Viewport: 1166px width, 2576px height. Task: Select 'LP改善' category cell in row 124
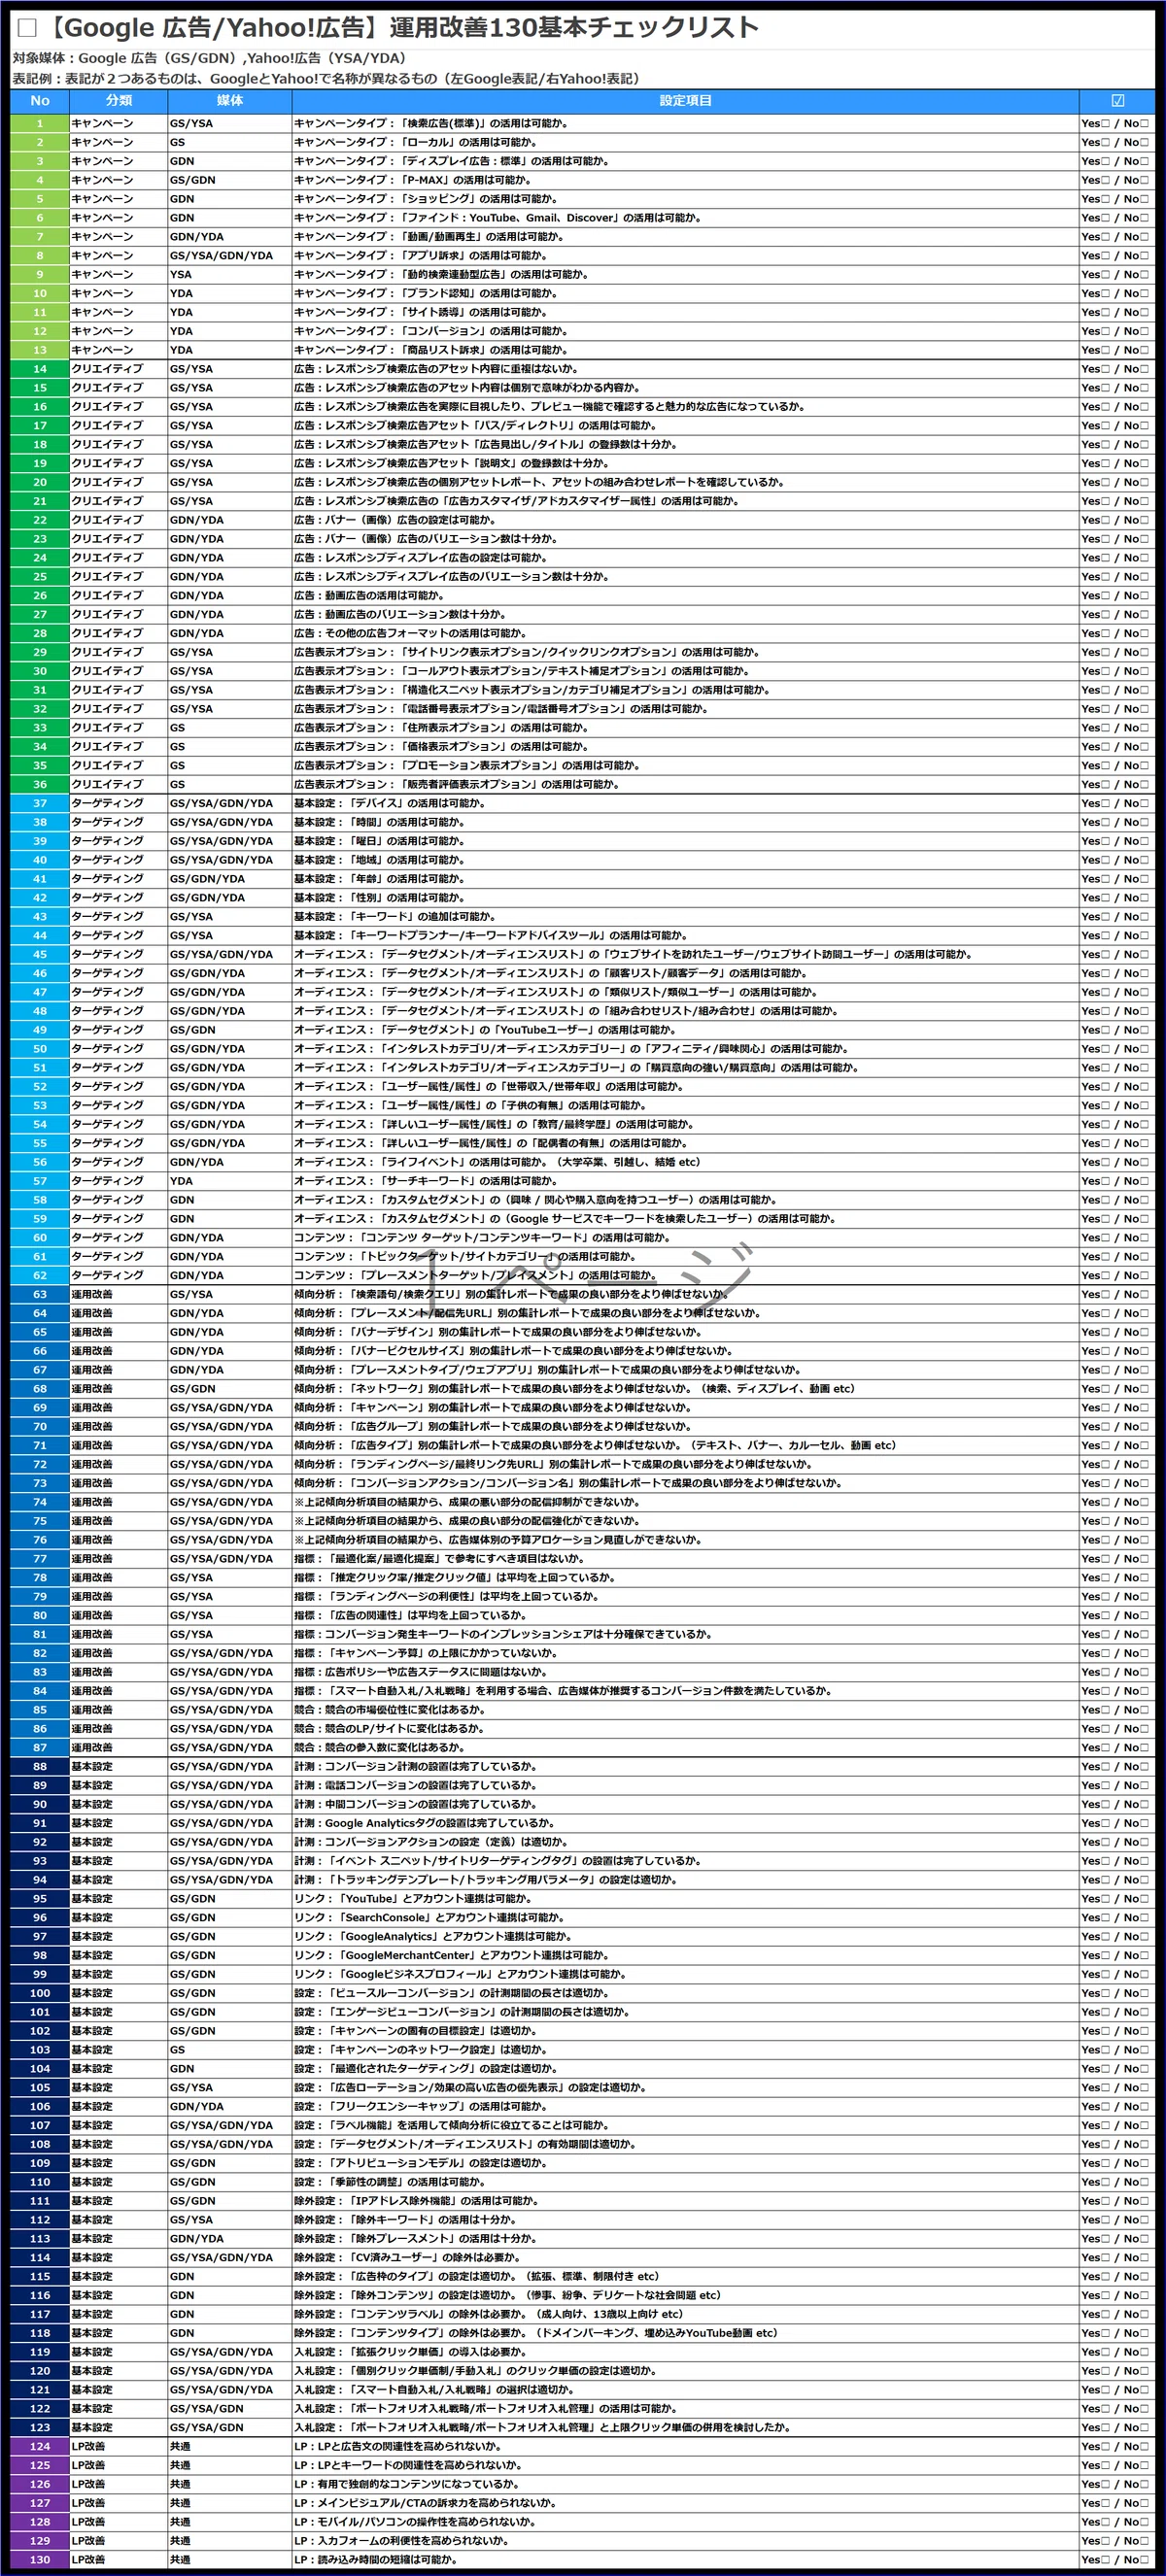(x=119, y=2447)
